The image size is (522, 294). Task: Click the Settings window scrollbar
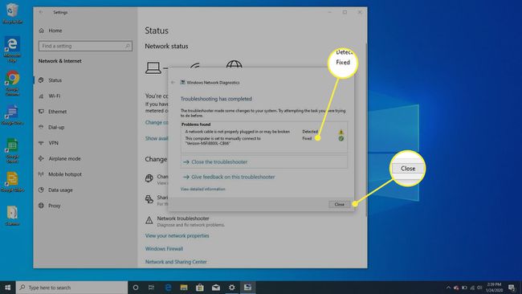(366, 130)
